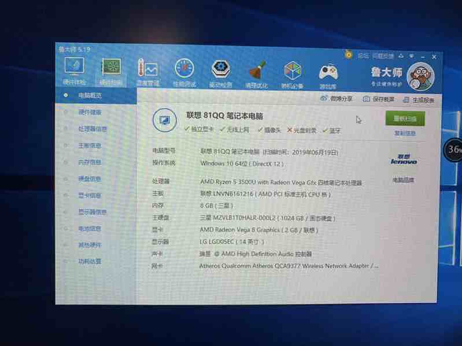Click the 蓝牙 feature check

coord(331,131)
